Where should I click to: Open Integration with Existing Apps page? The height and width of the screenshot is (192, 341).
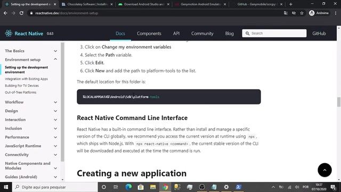26,79
